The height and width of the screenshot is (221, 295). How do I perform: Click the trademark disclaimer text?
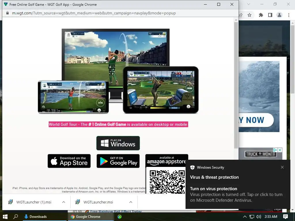click(79, 190)
